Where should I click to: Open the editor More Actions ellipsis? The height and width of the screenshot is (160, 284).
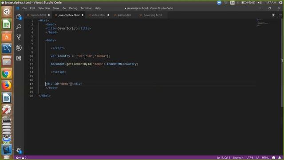pos(280,15)
